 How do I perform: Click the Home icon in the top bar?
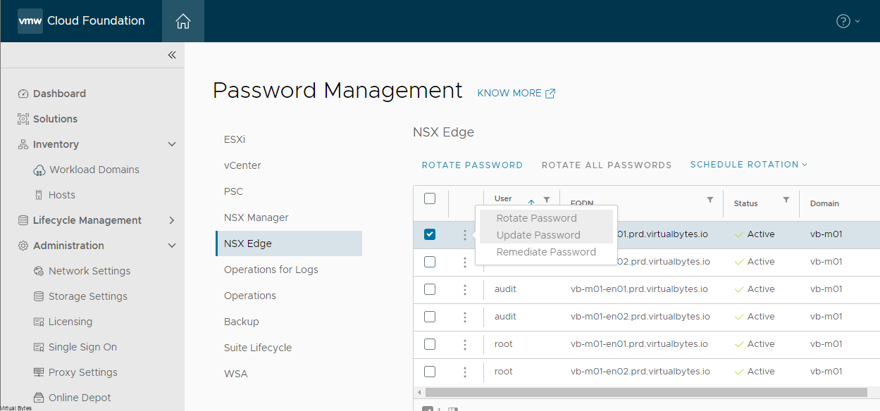pos(182,20)
